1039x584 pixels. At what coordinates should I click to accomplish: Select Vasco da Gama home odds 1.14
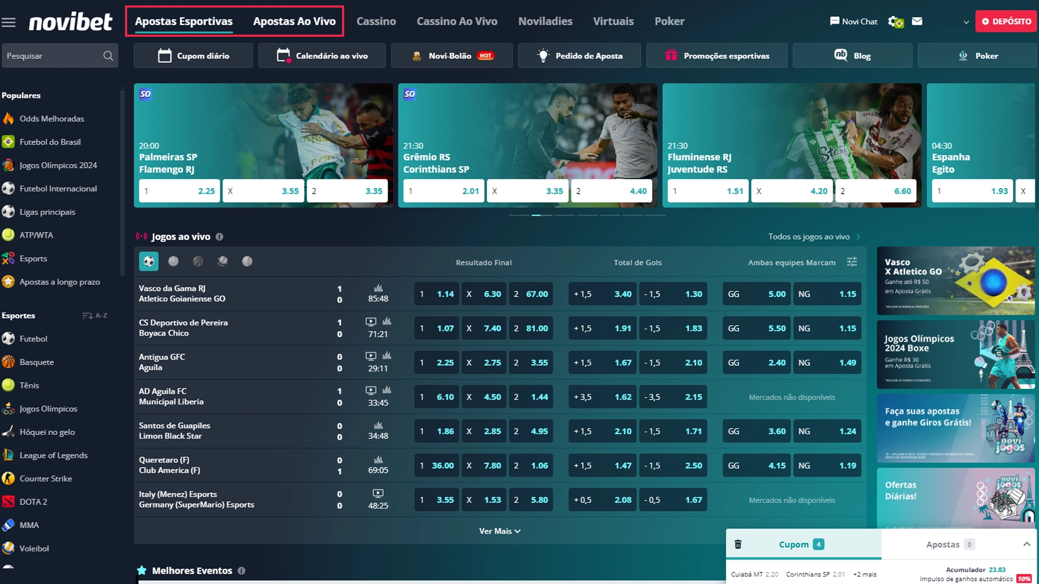[437, 294]
